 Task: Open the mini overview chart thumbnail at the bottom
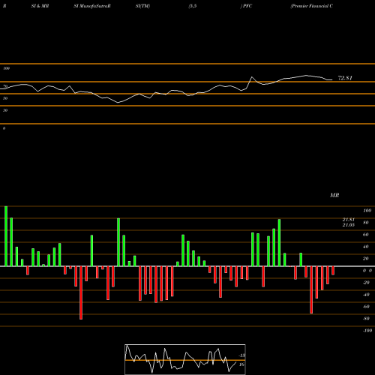(x=185, y=359)
